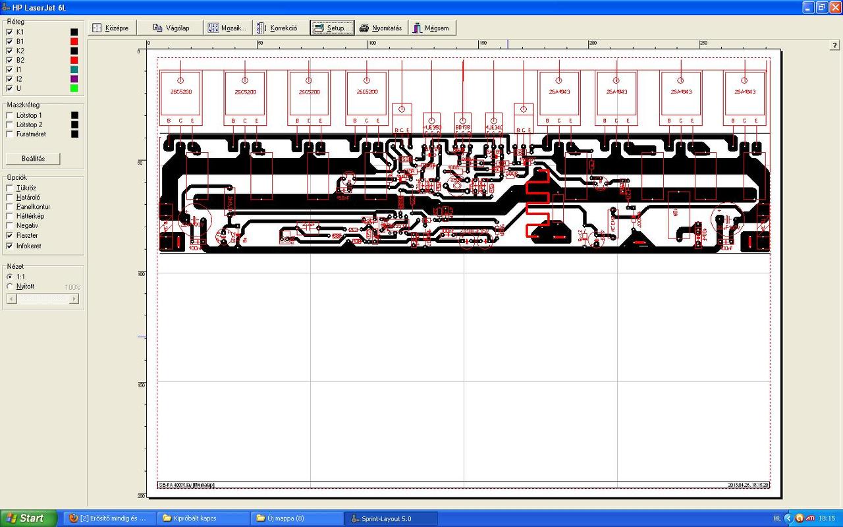Click the MJE340 transistor label on the board
This screenshot has width=843, height=527.
click(x=494, y=126)
